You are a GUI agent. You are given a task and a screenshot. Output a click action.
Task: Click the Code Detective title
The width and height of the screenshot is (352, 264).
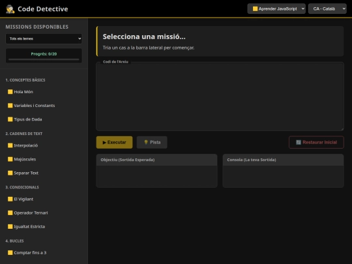(x=43, y=9)
